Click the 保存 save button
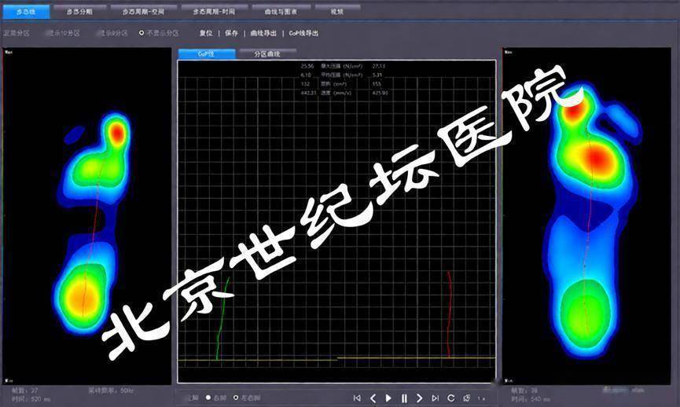680x407 pixels. click(231, 33)
